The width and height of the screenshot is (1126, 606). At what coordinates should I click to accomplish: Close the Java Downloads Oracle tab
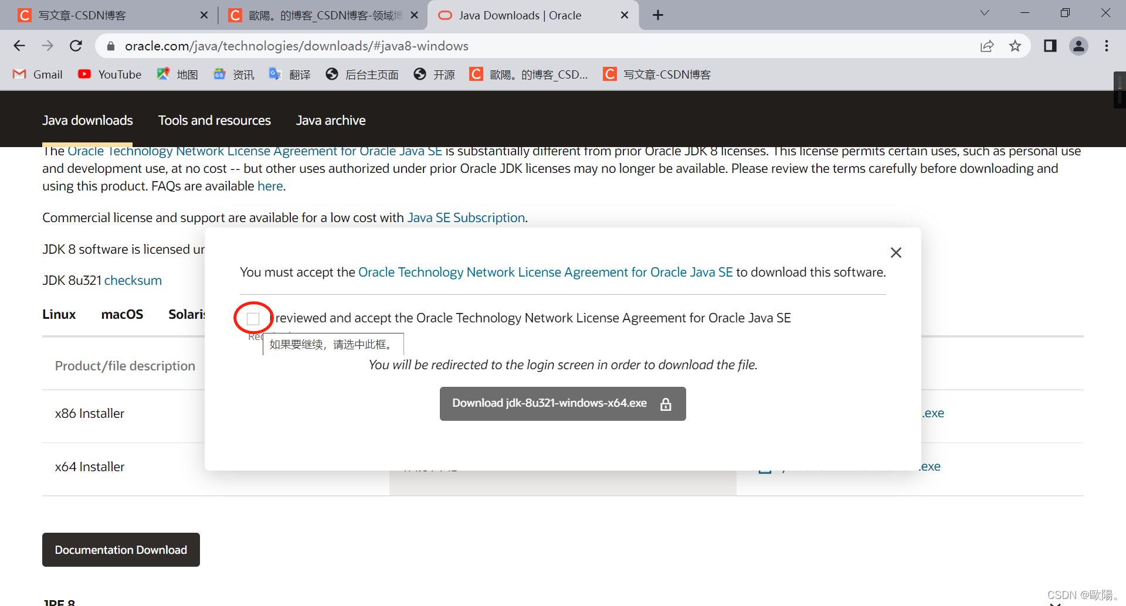pyautogui.click(x=625, y=15)
